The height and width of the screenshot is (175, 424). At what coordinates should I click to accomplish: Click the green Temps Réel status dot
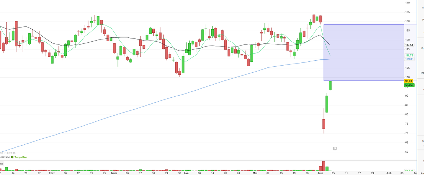(x=12, y=157)
